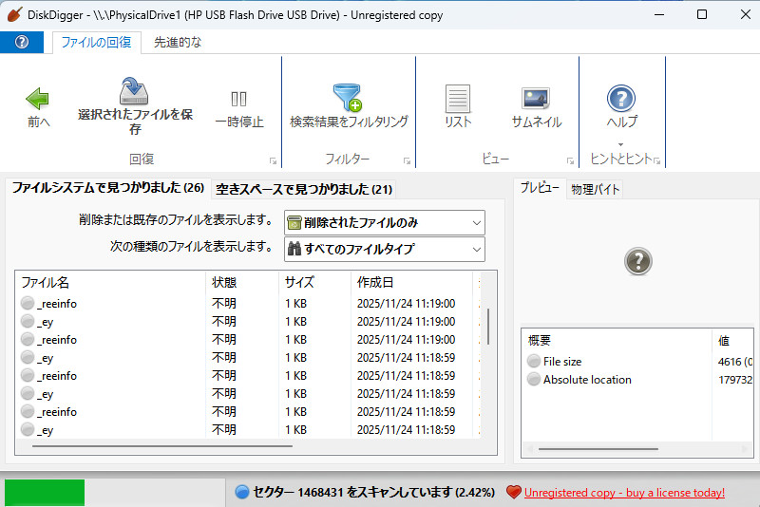Viewport: 760px width, 507px height.
Task: Open the 先進的な ribbon tab
Action: coord(177,43)
